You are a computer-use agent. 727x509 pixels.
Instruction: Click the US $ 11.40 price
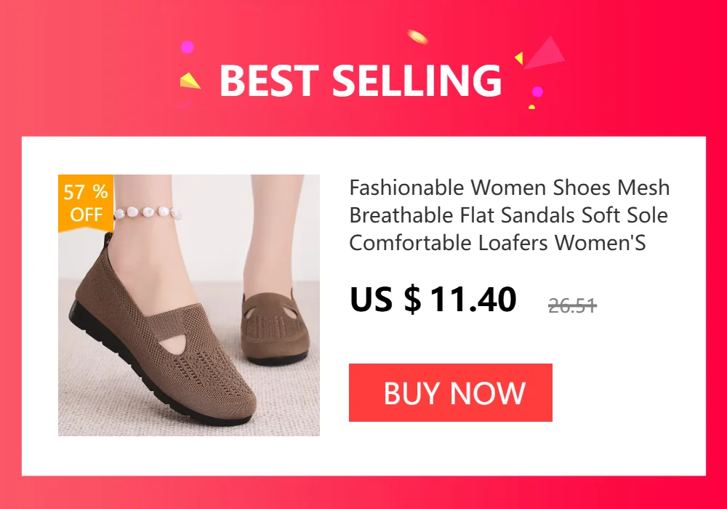(433, 299)
